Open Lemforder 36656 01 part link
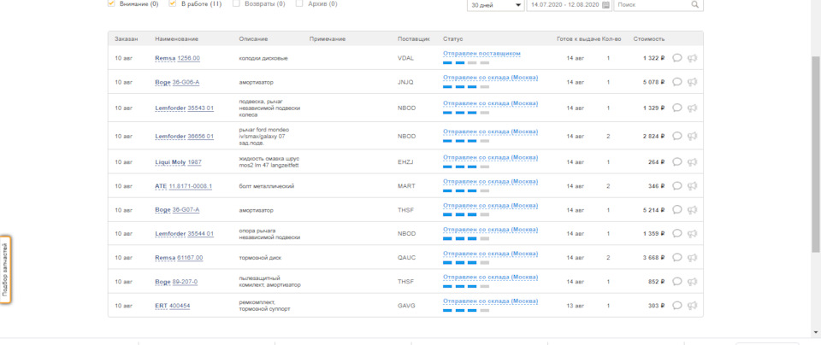821x345 pixels. 185,137
